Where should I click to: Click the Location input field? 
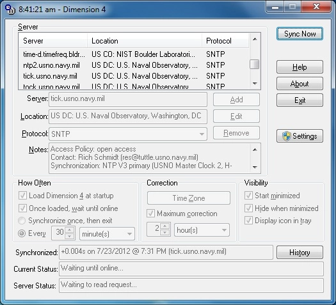coord(128,116)
